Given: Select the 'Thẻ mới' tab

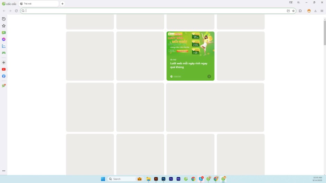Looking at the screenshot, I should click(x=38, y=4).
